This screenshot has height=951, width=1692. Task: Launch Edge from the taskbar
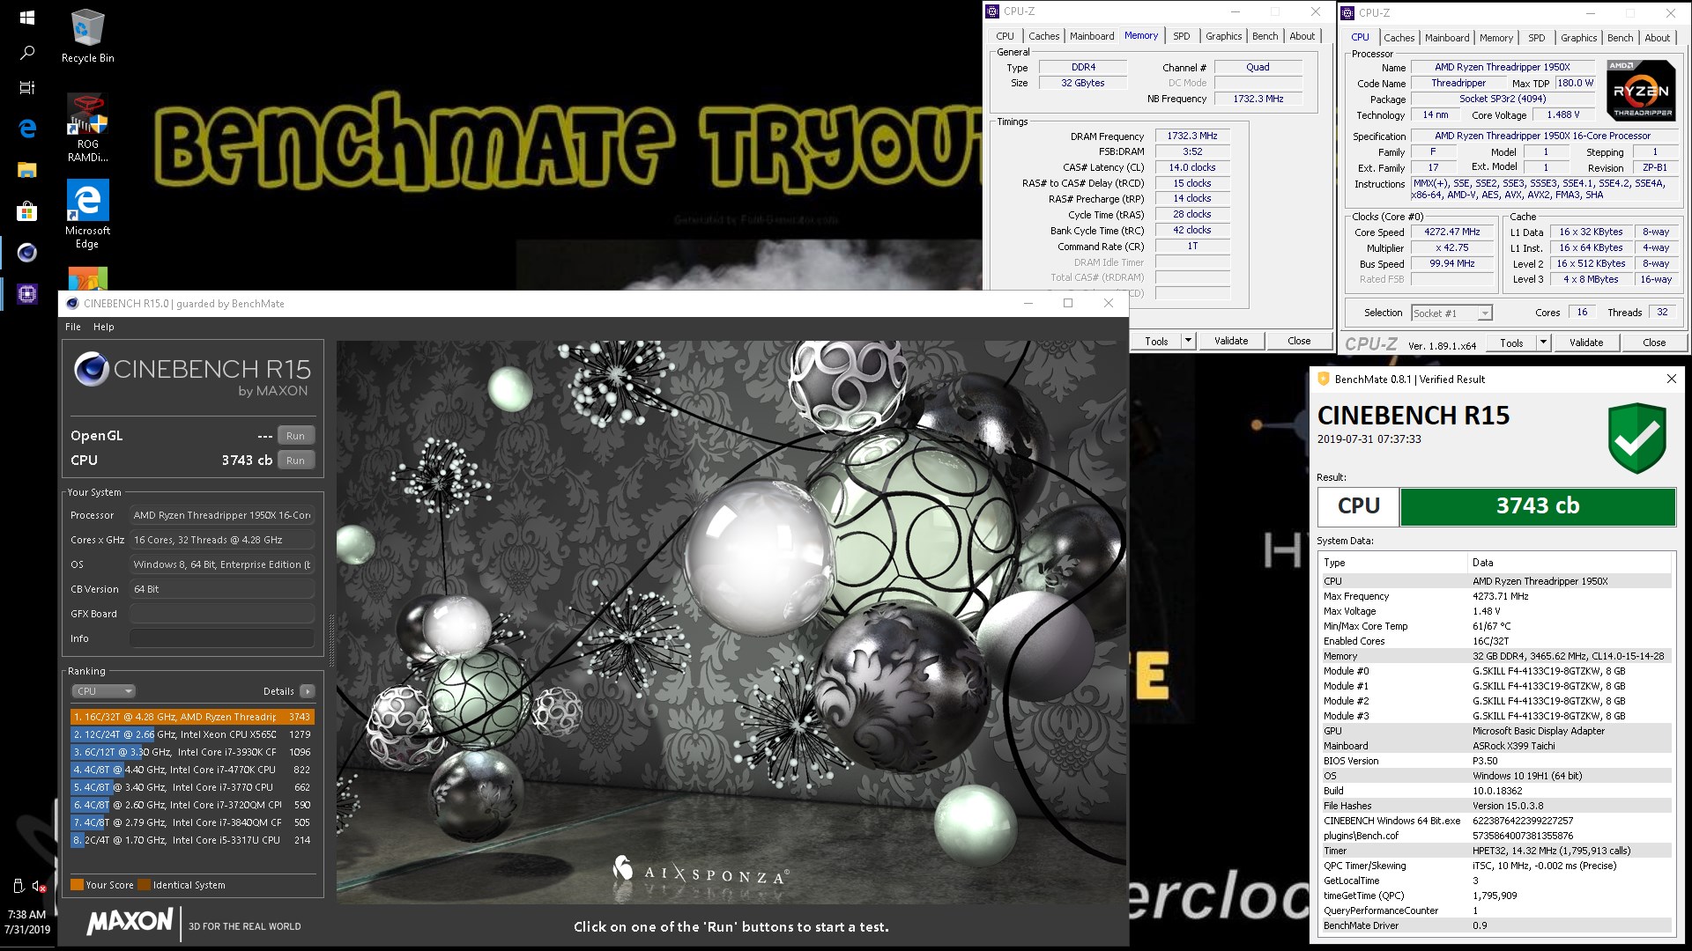[26, 129]
